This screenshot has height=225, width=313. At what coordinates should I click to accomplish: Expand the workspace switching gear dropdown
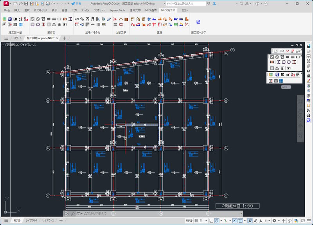coord(275,221)
